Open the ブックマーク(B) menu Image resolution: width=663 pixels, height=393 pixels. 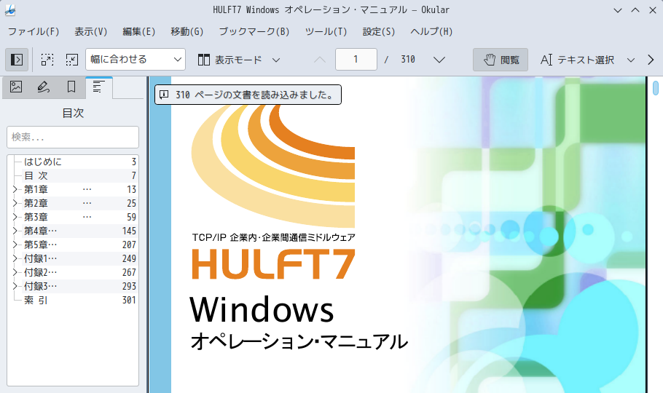click(254, 32)
